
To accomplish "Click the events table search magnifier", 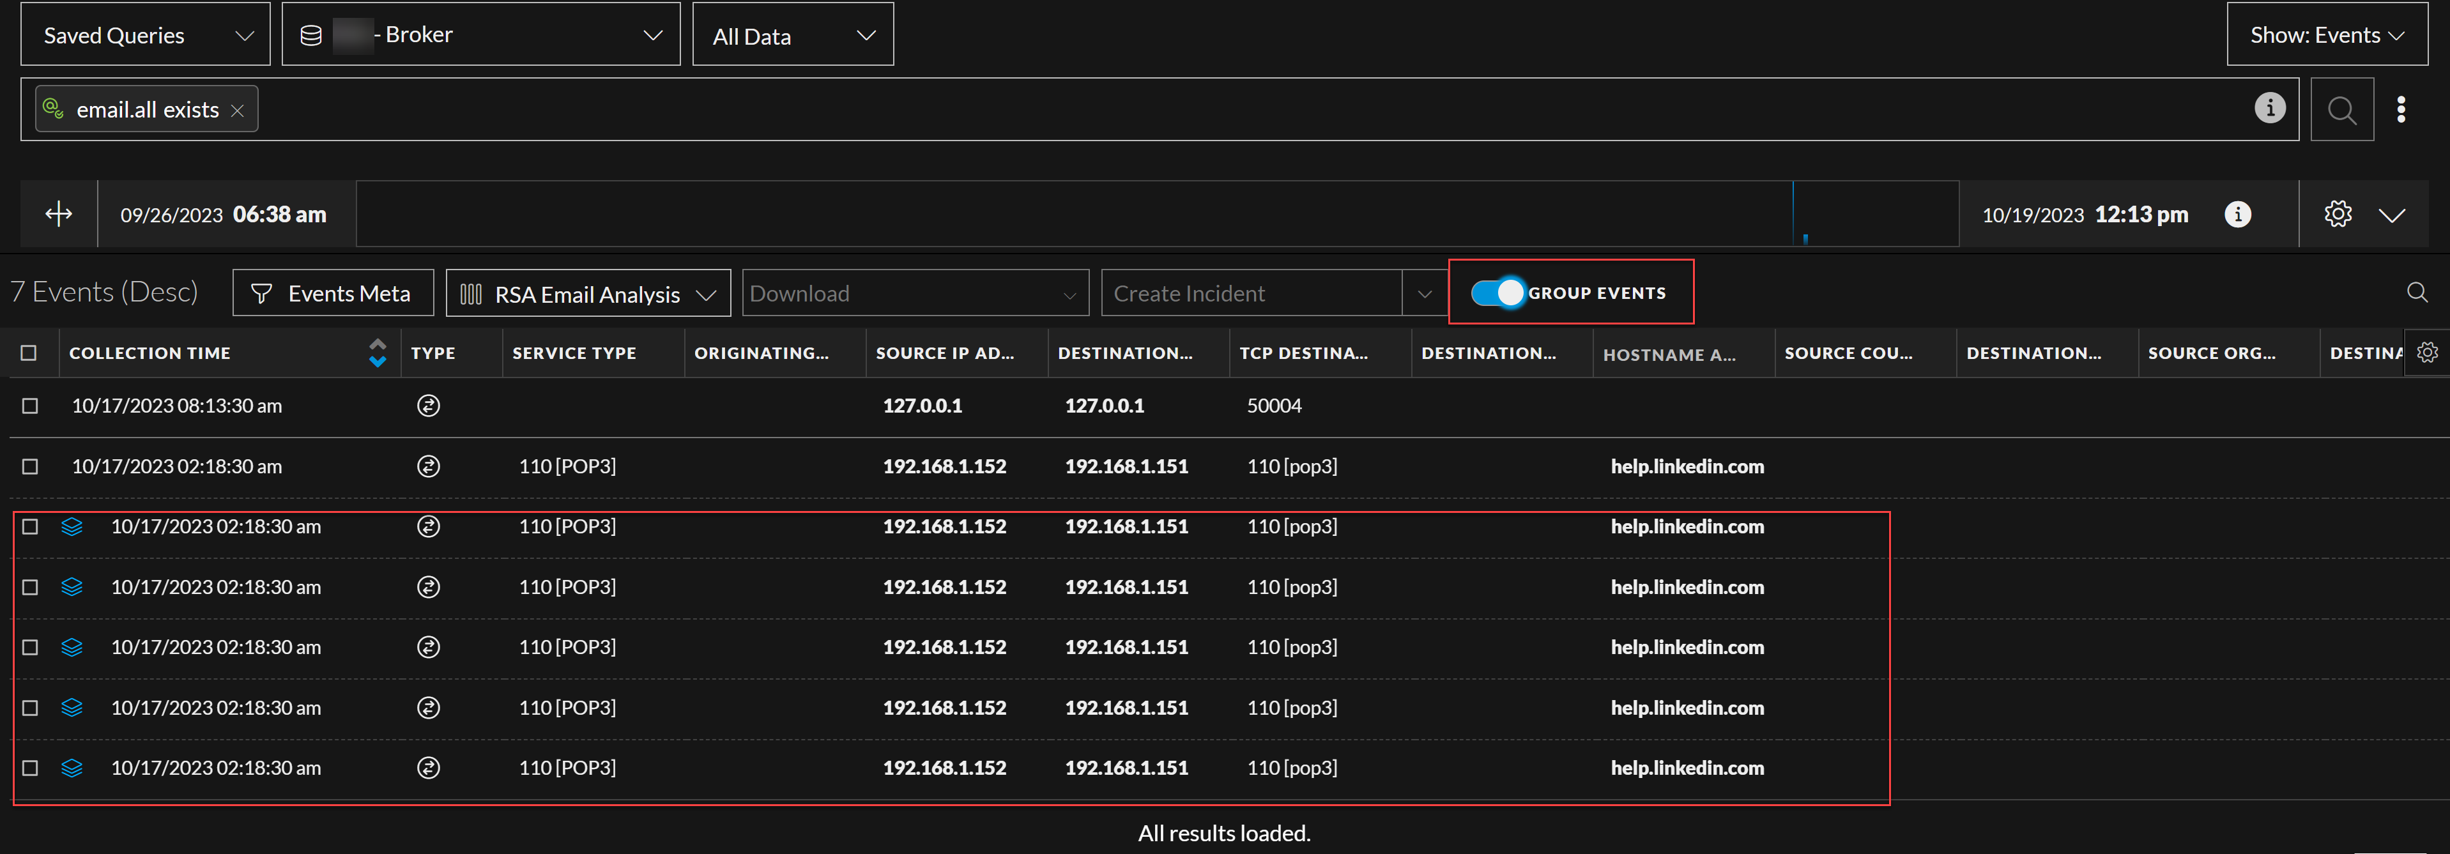I will [x=2417, y=292].
